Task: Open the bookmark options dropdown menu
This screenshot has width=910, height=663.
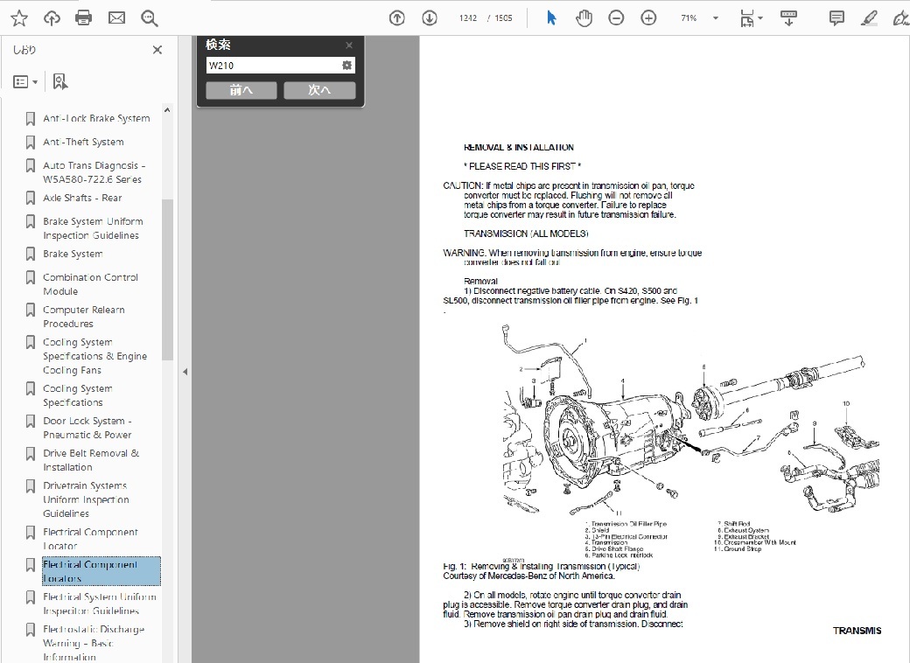Action: [x=25, y=81]
